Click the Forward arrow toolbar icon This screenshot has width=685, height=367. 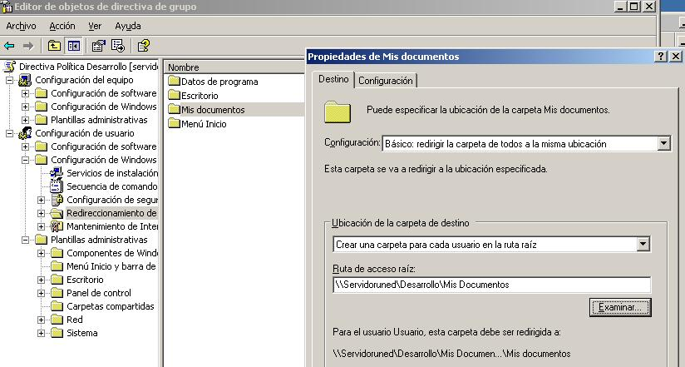pos(28,46)
